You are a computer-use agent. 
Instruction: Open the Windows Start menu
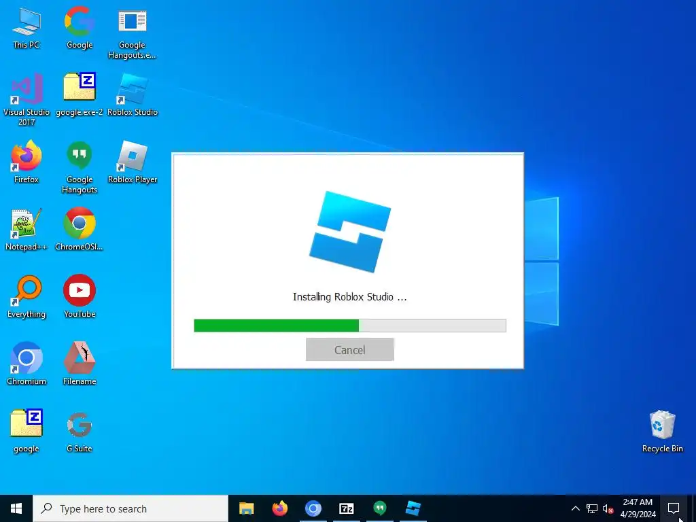pos(16,508)
